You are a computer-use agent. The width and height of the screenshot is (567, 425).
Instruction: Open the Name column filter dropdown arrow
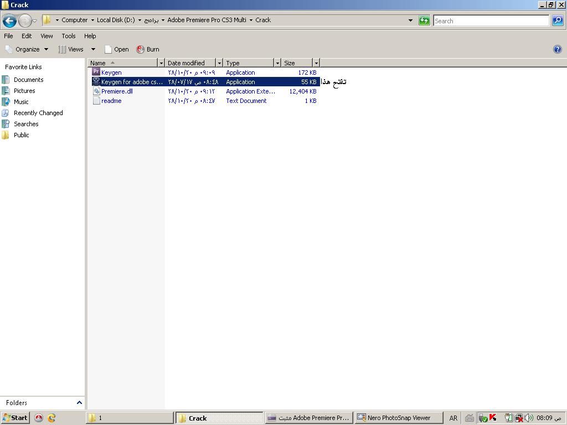point(161,63)
